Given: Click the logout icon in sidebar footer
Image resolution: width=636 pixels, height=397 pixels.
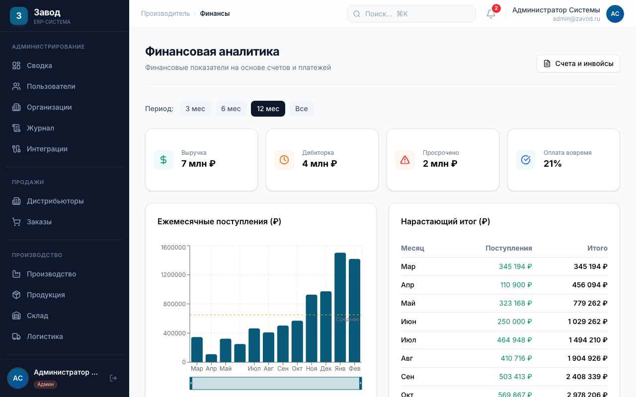Looking at the screenshot, I should (113, 378).
